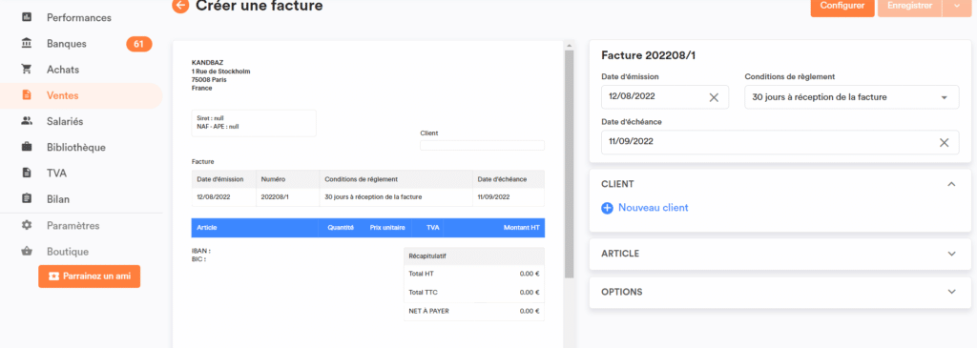
Task: Click the invoice preview scrollbar
Action: pos(569,163)
